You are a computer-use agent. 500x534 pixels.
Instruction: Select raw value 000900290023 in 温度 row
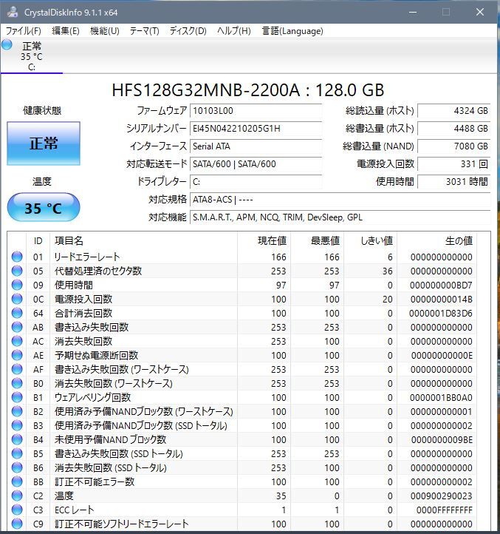(x=442, y=496)
